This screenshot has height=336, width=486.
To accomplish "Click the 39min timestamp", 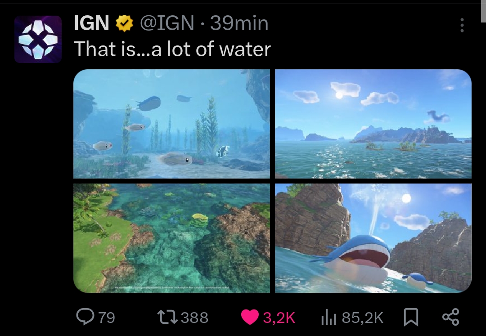I will coord(239,23).
